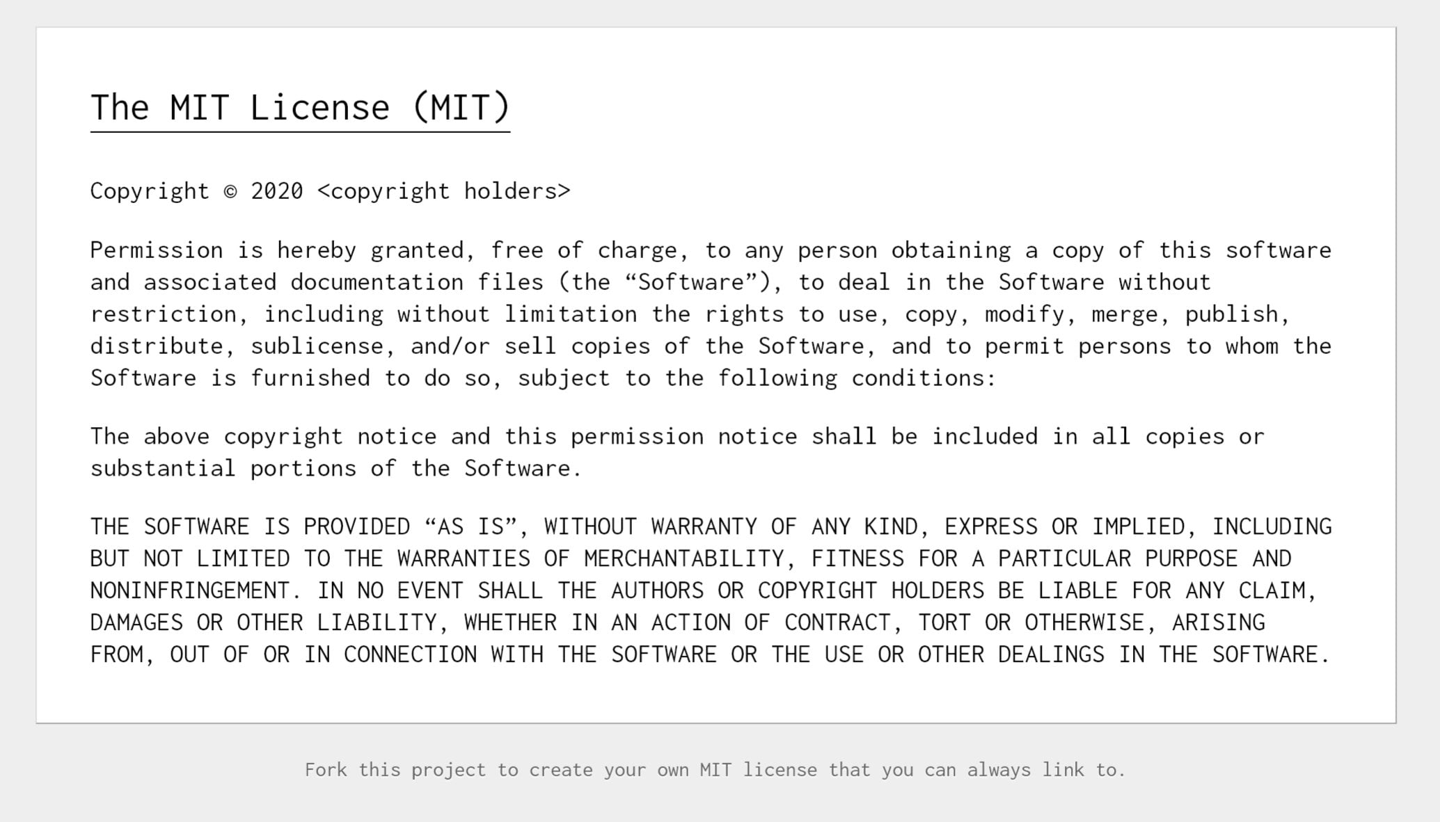Click the year 2020 in copyright line

[277, 191]
